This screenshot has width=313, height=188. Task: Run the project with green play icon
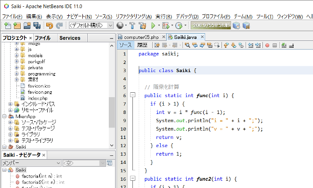pyautogui.click(x=153, y=25)
